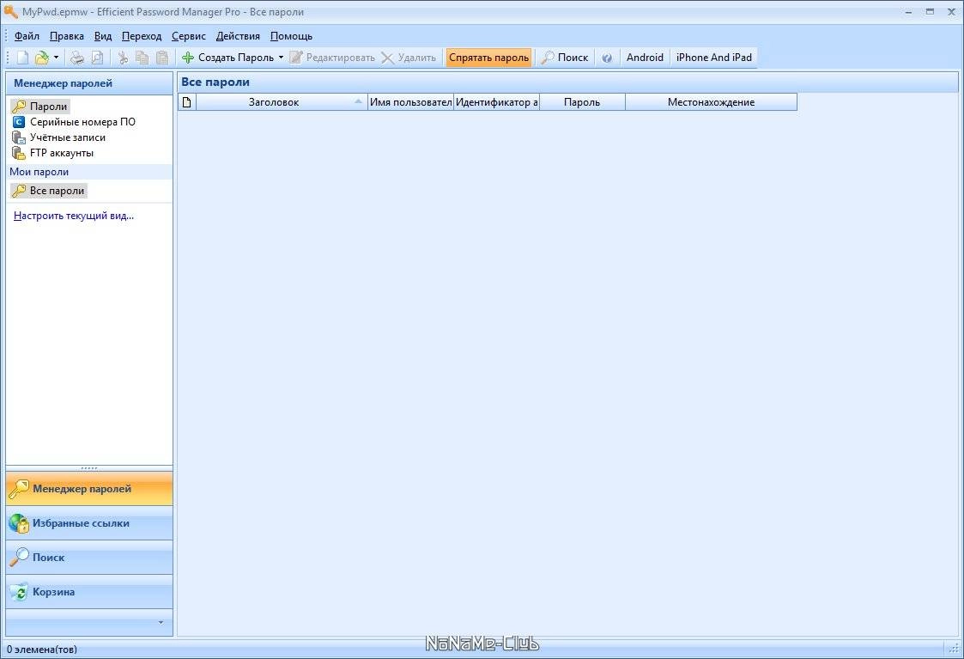Expand the Open folder dropdown arrow

point(56,58)
